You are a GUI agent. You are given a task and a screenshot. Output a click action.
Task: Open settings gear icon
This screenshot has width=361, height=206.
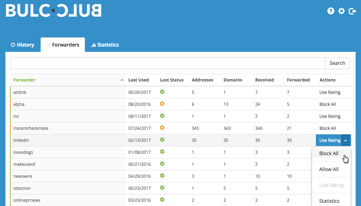tap(341, 11)
